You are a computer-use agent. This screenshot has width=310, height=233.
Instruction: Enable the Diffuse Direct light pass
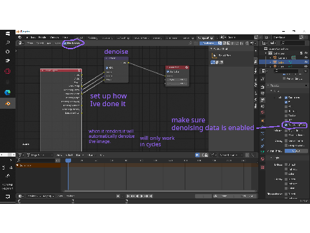[x=286, y=164]
